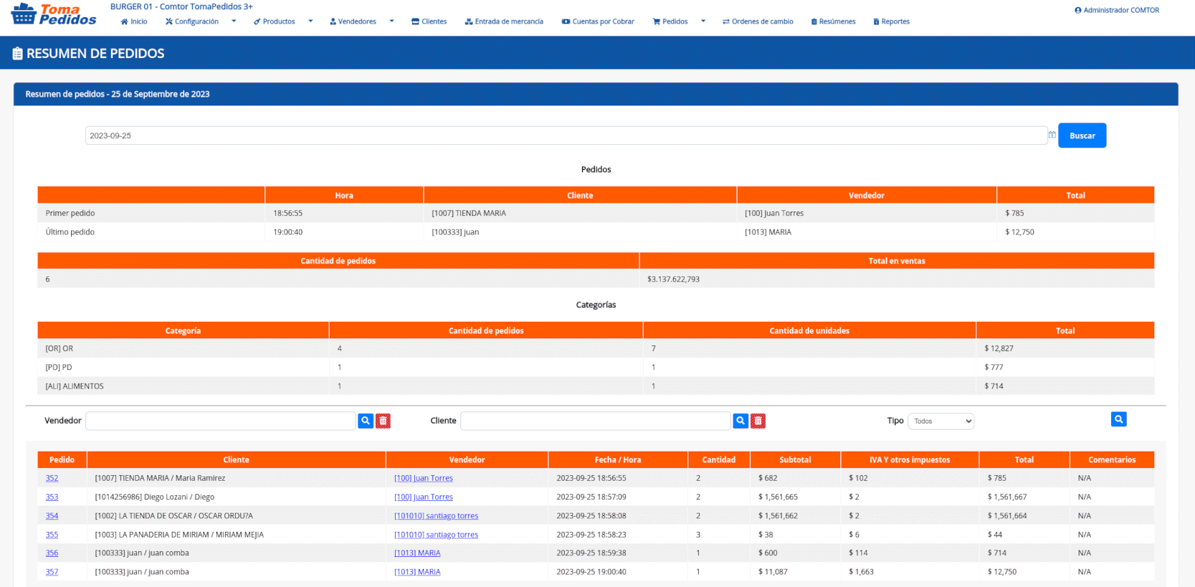The width and height of the screenshot is (1195, 587).
Task: Click the Buscar button
Action: pyautogui.click(x=1082, y=135)
